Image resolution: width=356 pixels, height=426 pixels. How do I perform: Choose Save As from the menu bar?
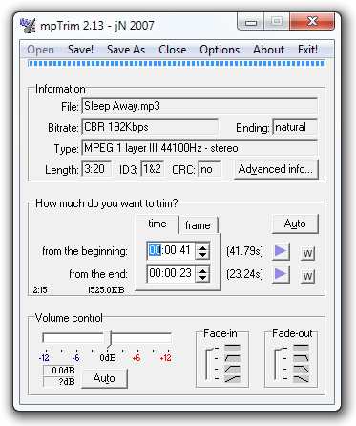tap(126, 50)
